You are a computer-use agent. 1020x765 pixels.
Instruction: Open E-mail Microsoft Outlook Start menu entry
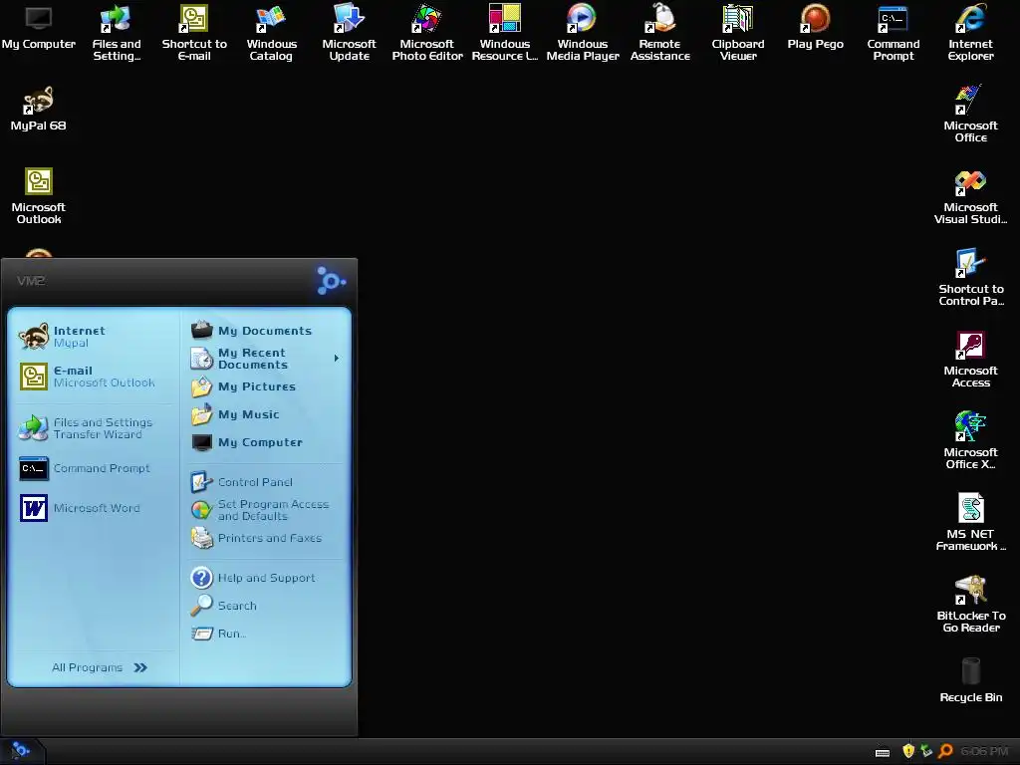coord(95,377)
